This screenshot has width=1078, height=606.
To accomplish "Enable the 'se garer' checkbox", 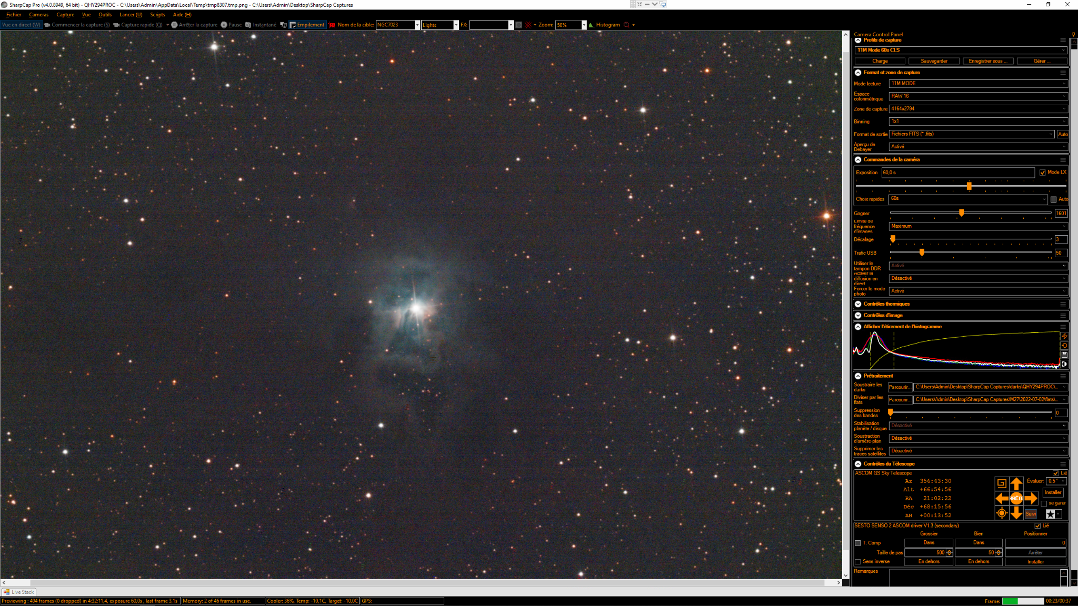I will pos(1044,503).
